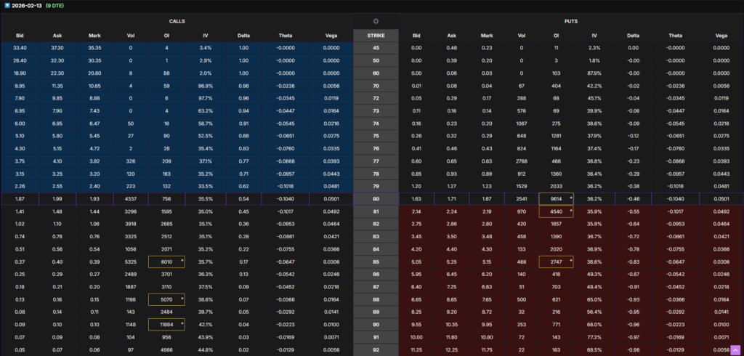
Task: Select the PUTS section header
Action: pos(570,21)
